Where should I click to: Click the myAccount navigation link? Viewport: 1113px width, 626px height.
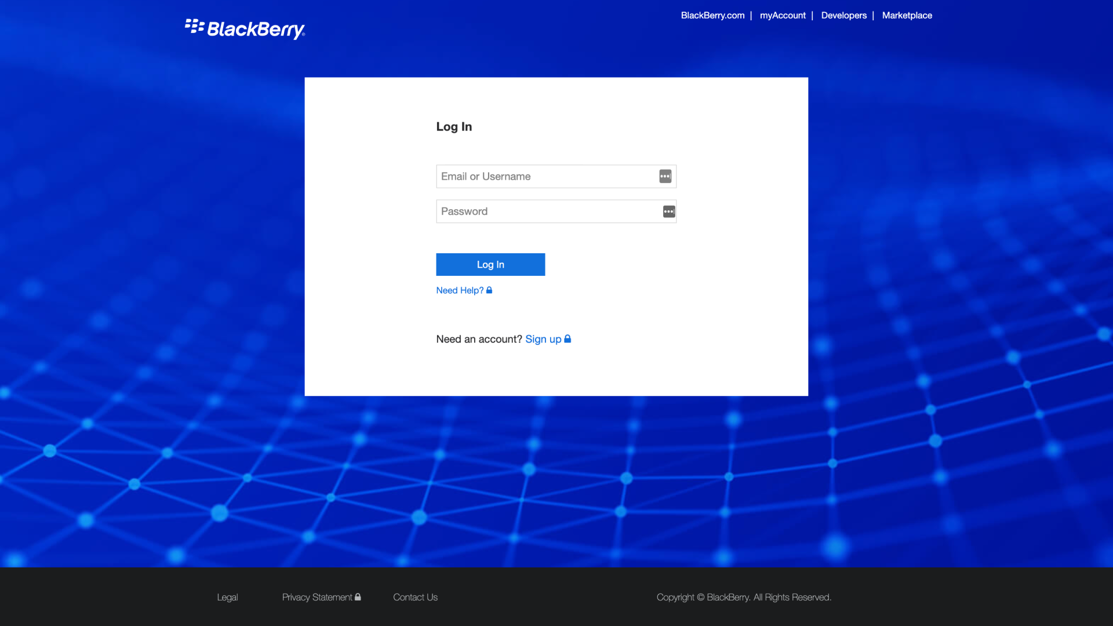[783, 15]
